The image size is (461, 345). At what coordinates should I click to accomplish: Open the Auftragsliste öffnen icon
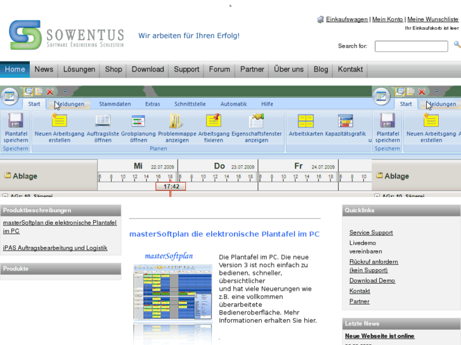103,121
